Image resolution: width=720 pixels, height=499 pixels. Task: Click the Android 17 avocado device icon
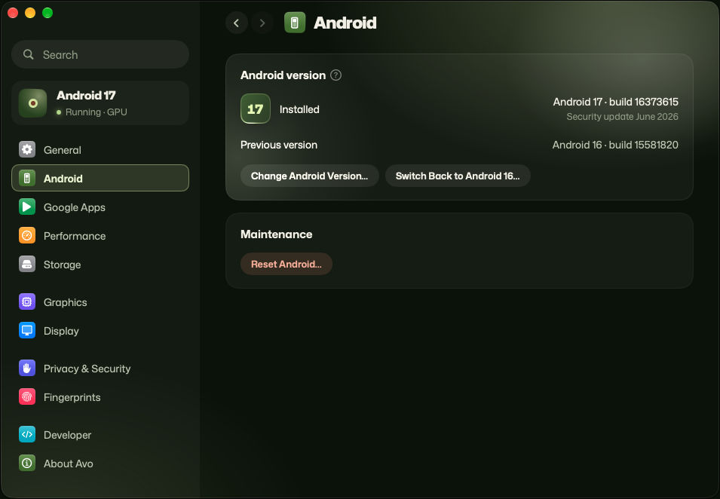tap(32, 103)
